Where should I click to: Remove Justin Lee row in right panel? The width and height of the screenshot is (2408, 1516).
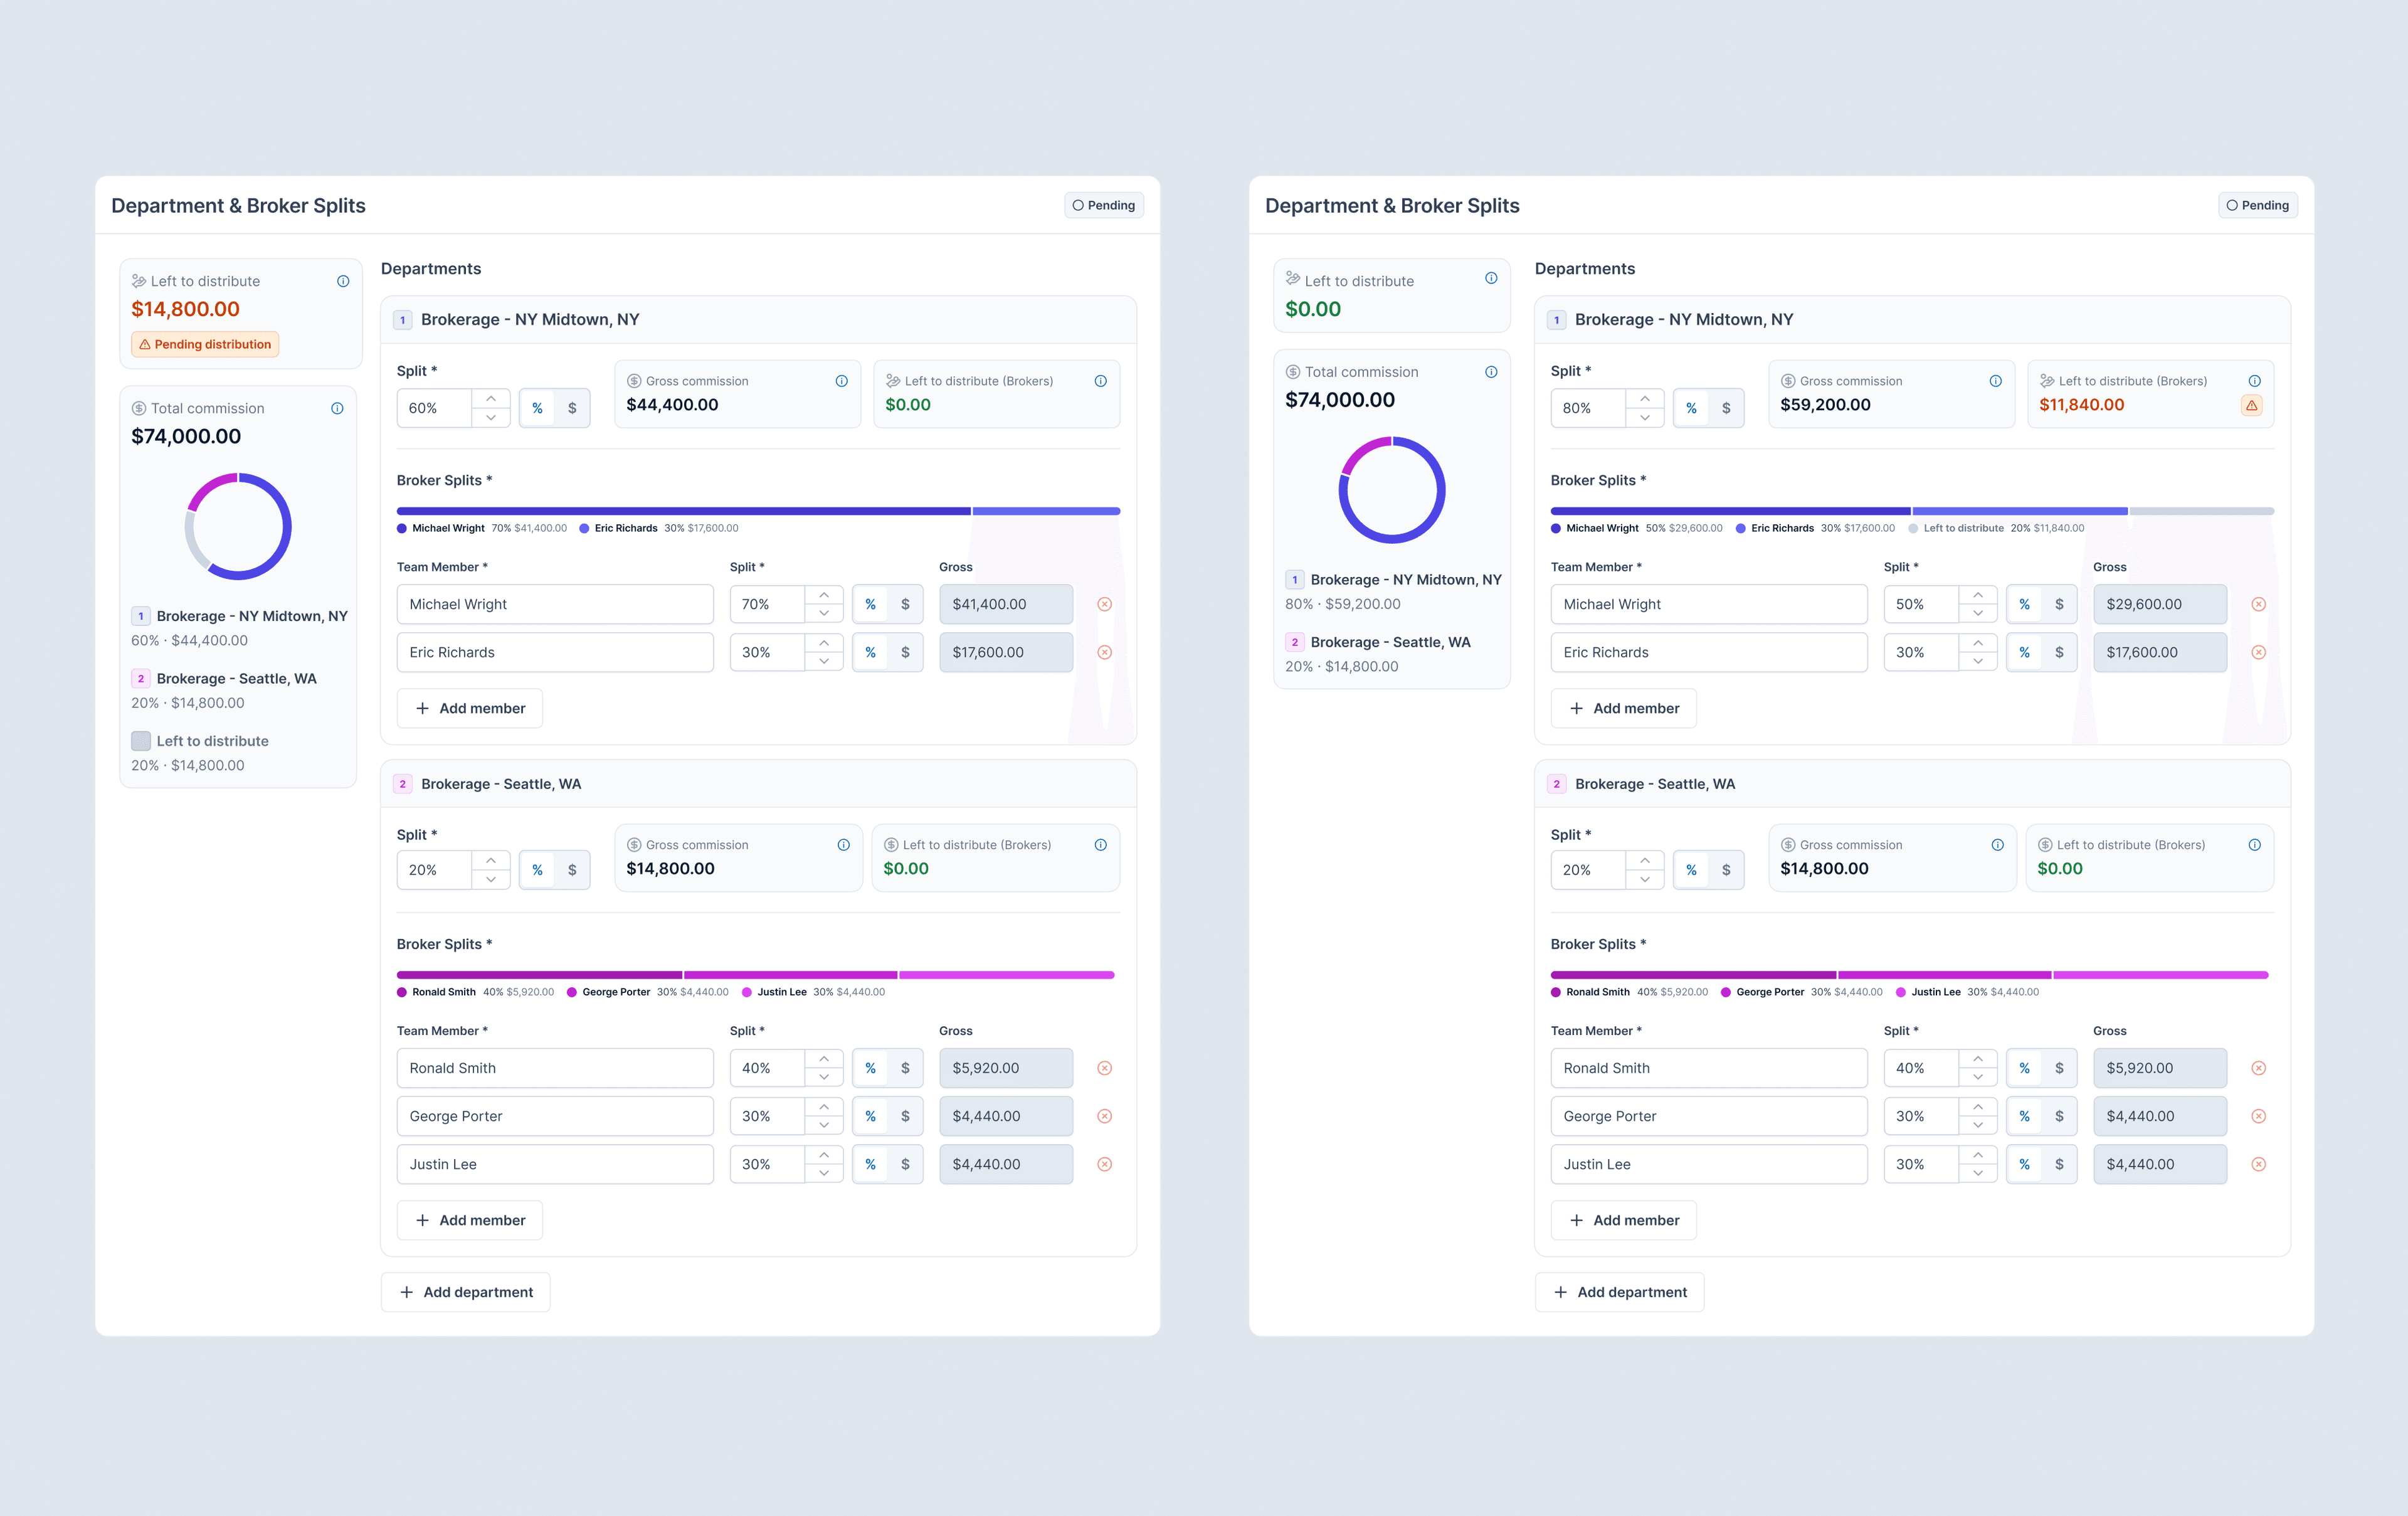click(2258, 1164)
